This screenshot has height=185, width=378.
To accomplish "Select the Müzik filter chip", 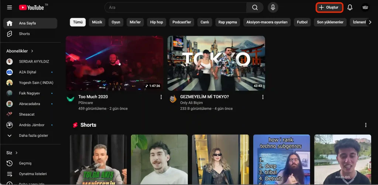I will coord(97,22).
